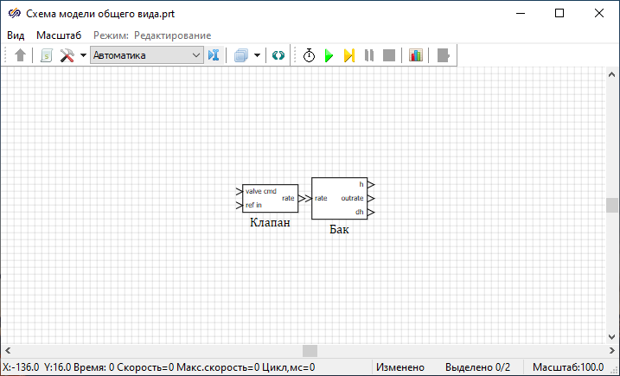Click the stacked windows icon

(x=241, y=55)
